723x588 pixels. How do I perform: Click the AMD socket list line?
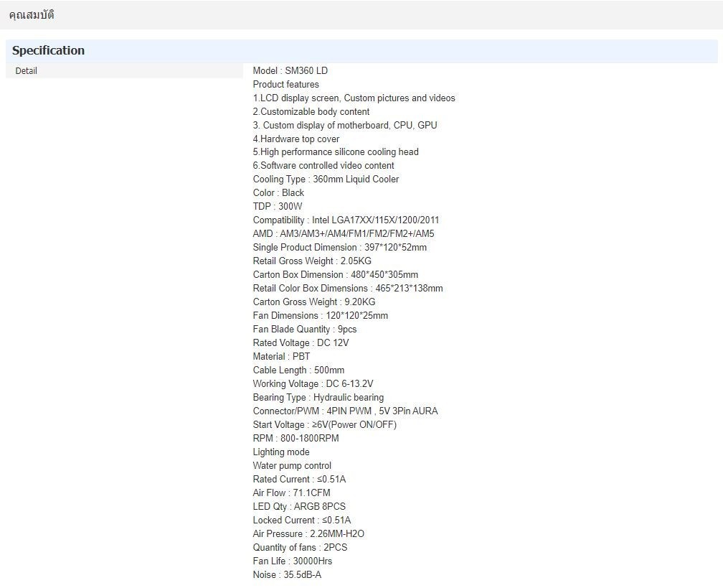coord(343,234)
